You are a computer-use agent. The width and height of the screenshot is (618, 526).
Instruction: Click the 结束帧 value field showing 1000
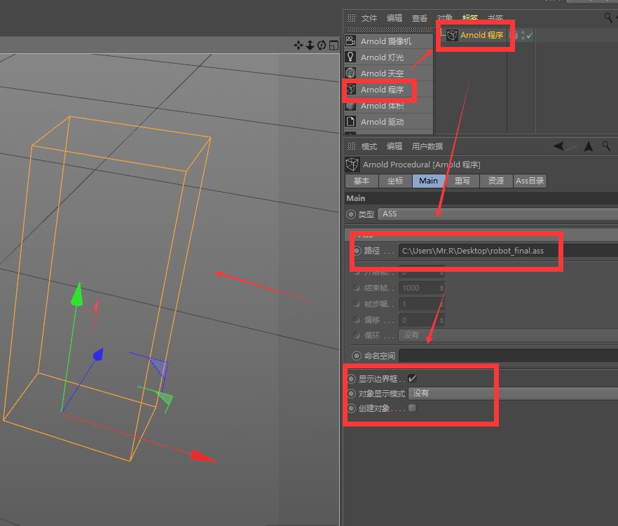(419, 288)
